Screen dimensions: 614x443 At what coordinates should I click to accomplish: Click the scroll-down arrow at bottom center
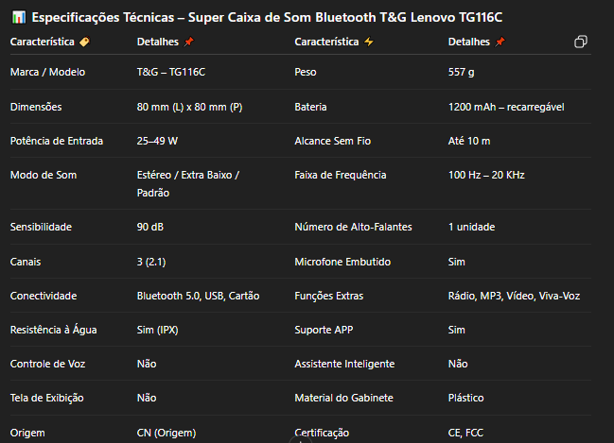300,440
